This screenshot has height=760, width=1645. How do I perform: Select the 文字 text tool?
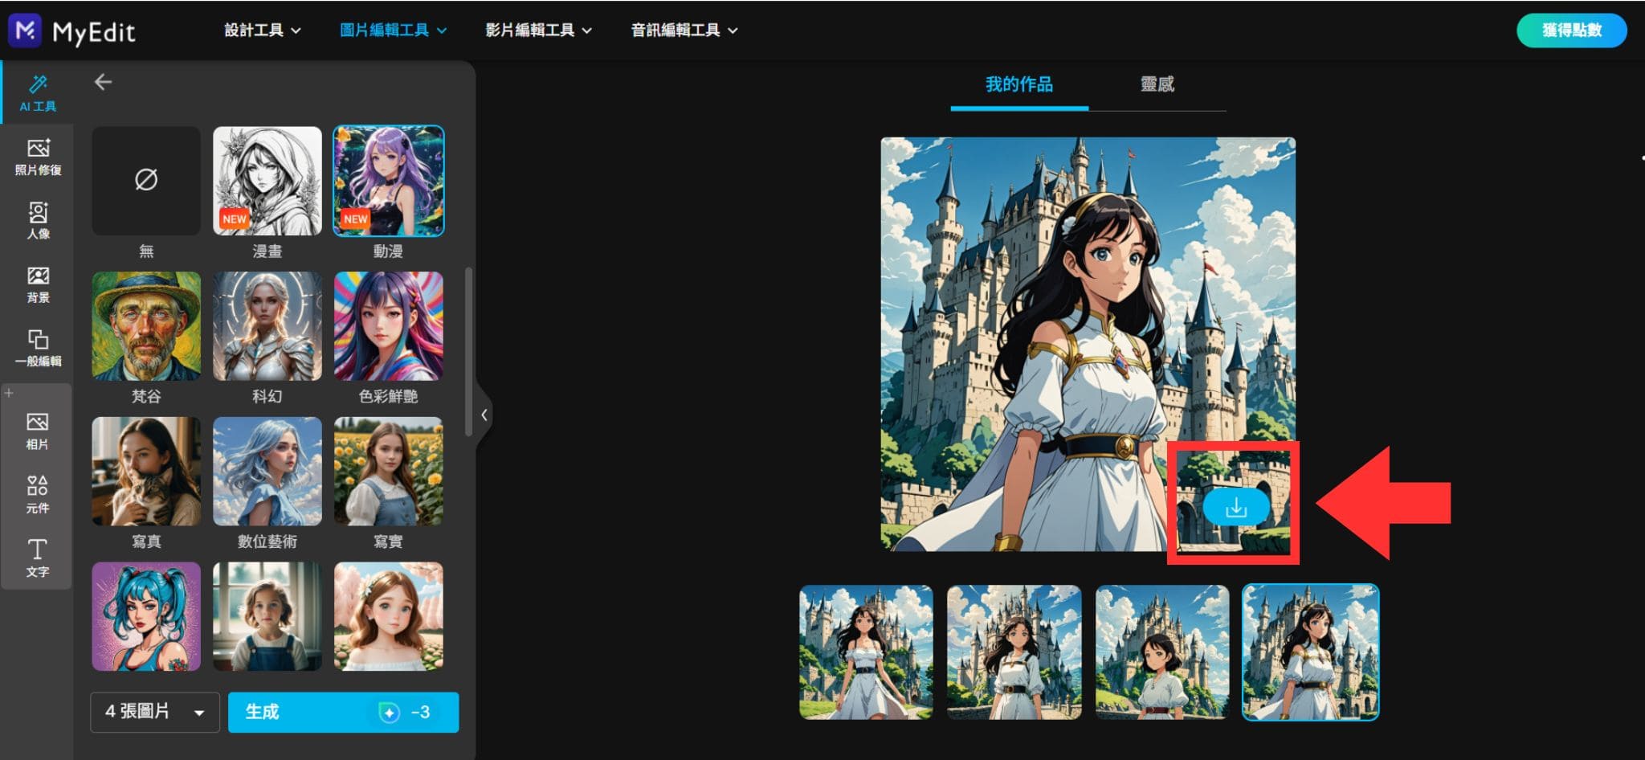tap(38, 558)
